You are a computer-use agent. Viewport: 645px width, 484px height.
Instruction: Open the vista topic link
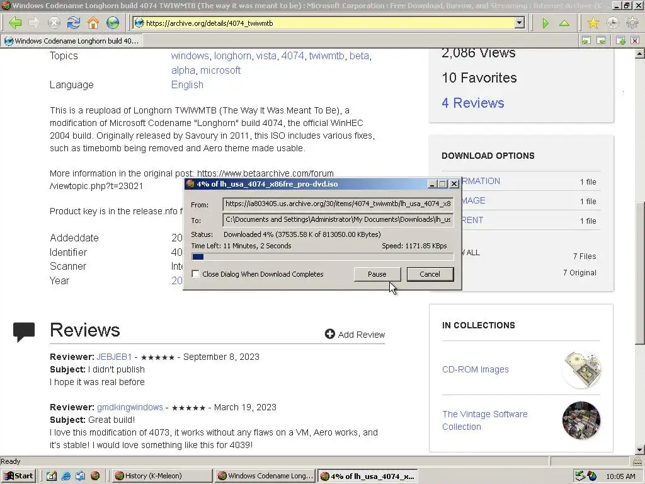266,55
